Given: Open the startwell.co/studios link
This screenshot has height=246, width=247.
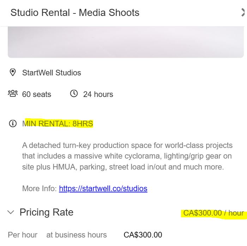Looking at the screenshot, I should 103,188.
